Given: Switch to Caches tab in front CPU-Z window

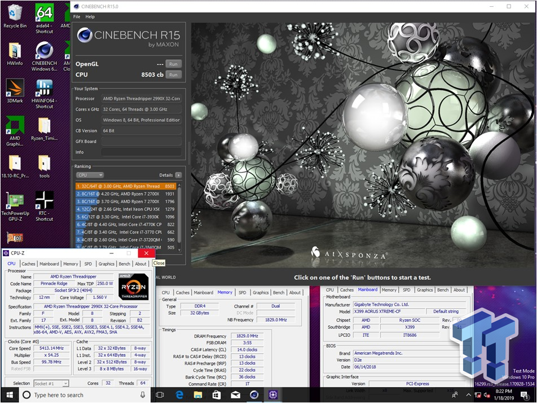Looking at the screenshot, I should point(28,264).
